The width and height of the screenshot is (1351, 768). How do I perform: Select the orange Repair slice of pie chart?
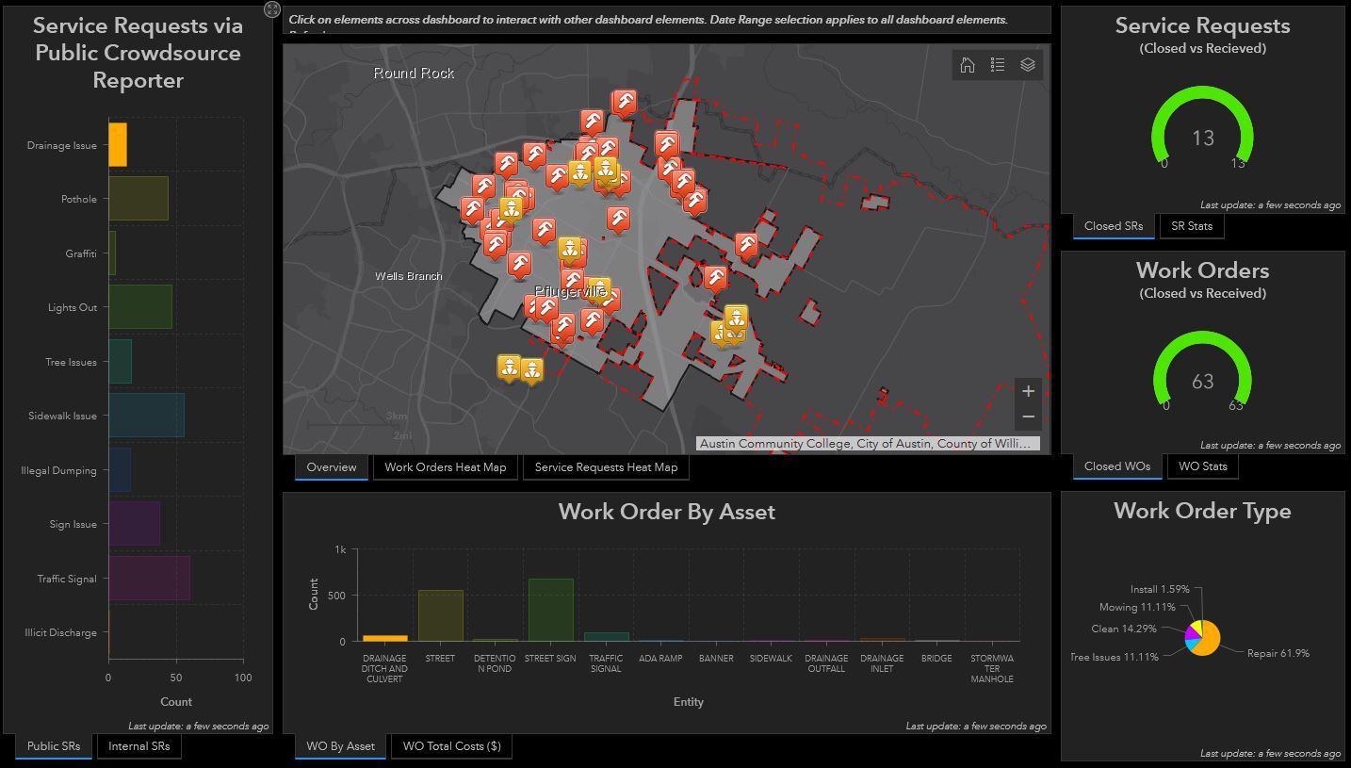(1209, 639)
